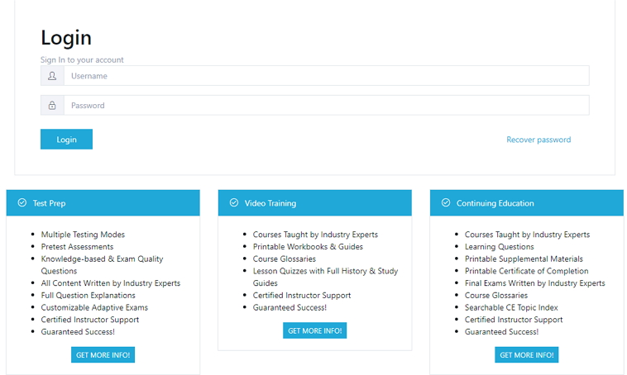Click 'Sign In to your account' text
Image resolution: width=627 pixels, height=375 pixels.
tap(82, 60)
